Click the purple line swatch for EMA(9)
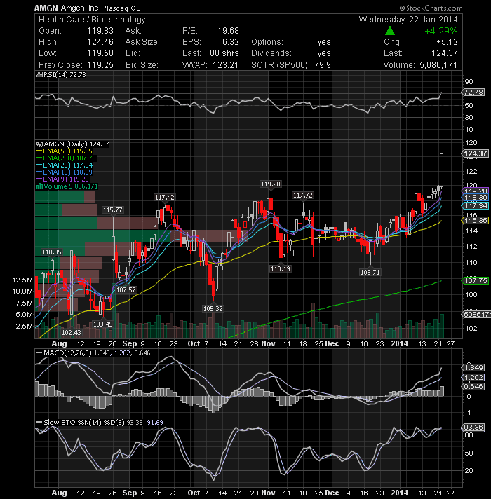The height and width of the screenshot is (499, 491). click(39, 179)
